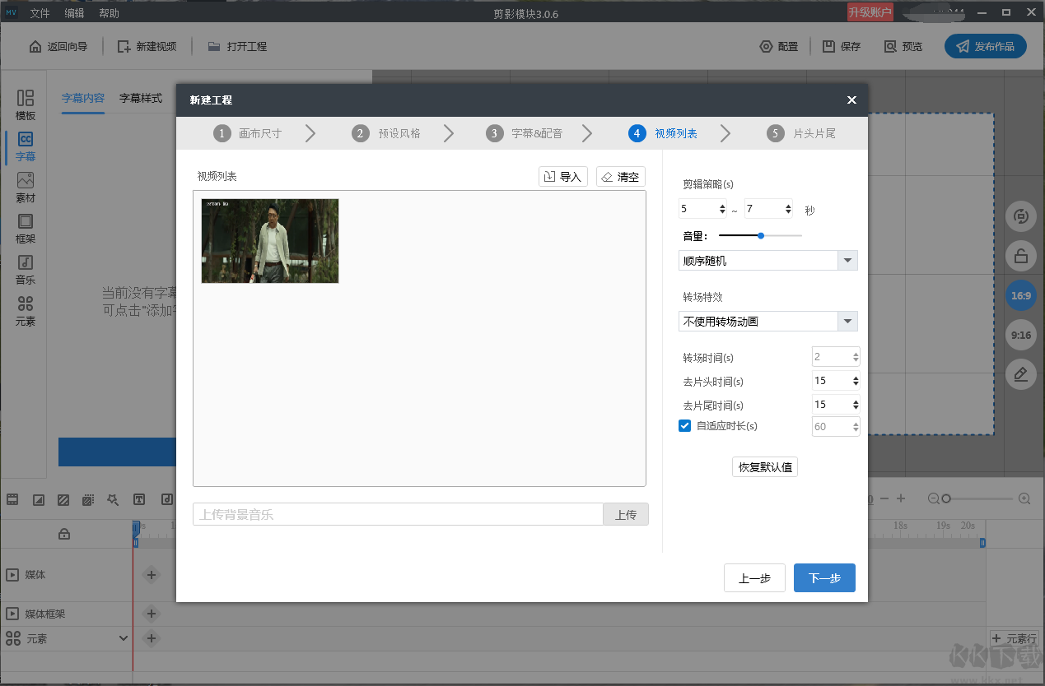Screen dimensions: 1045x686
Task: Open the 文件 menu
Action: (x=40, y=13)
